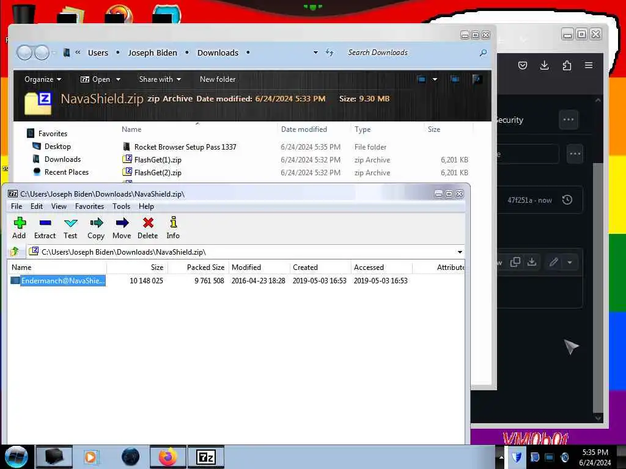Image resolution: width=626 pixels, height=469 pixels.
Task: Click Joseph Biden in Explorer breadcrumb
Action: (x=152, y=53)
